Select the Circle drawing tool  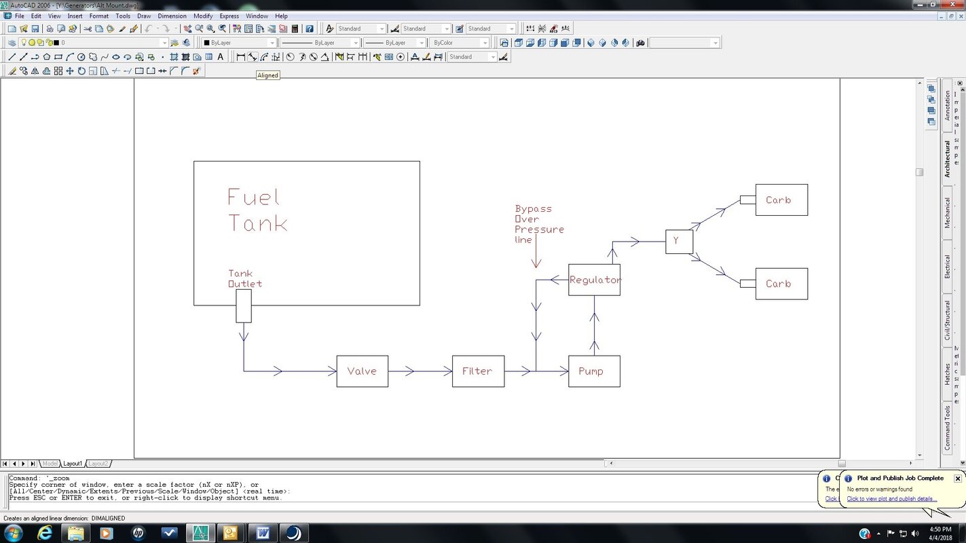click(81, 57)
